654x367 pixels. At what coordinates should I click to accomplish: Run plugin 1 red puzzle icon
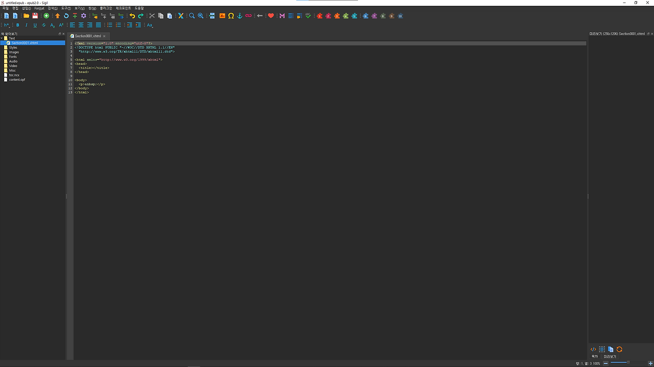coord(320,16)
